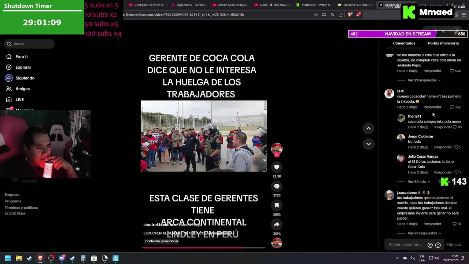Open EHC's profile avatar
The width and height of the screenshot is (469, 264).
coord(389,93)
